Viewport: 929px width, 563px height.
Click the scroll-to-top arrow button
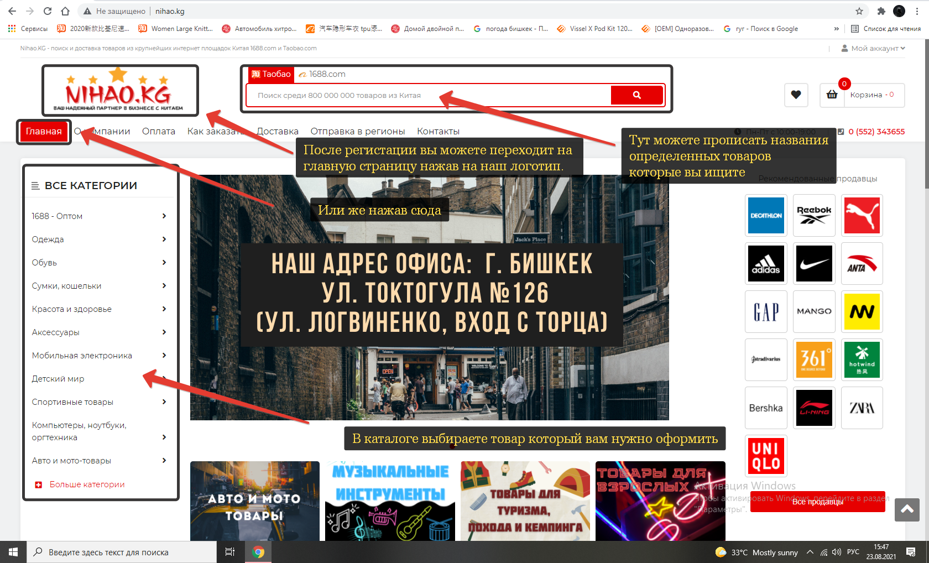pyautogui.click(x=907, y=509)
